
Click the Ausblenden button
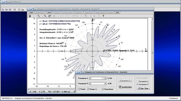[x=125, y=87]
